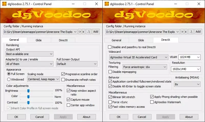
Task: Click OK button in left window
Action: [16, 117]
